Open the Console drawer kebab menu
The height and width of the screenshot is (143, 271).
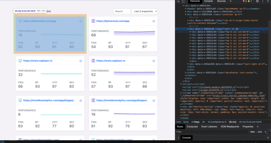pos(178,138)
